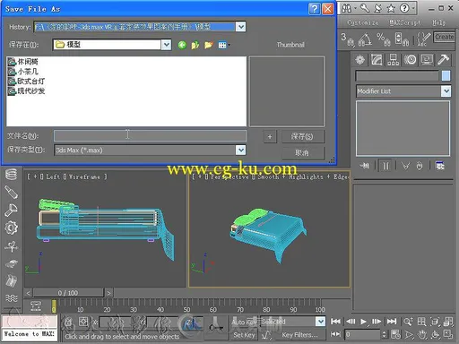The image size is (459, 344).
Task: Toggle Maximize Viewport icon
Action: (x=448, y=334)
